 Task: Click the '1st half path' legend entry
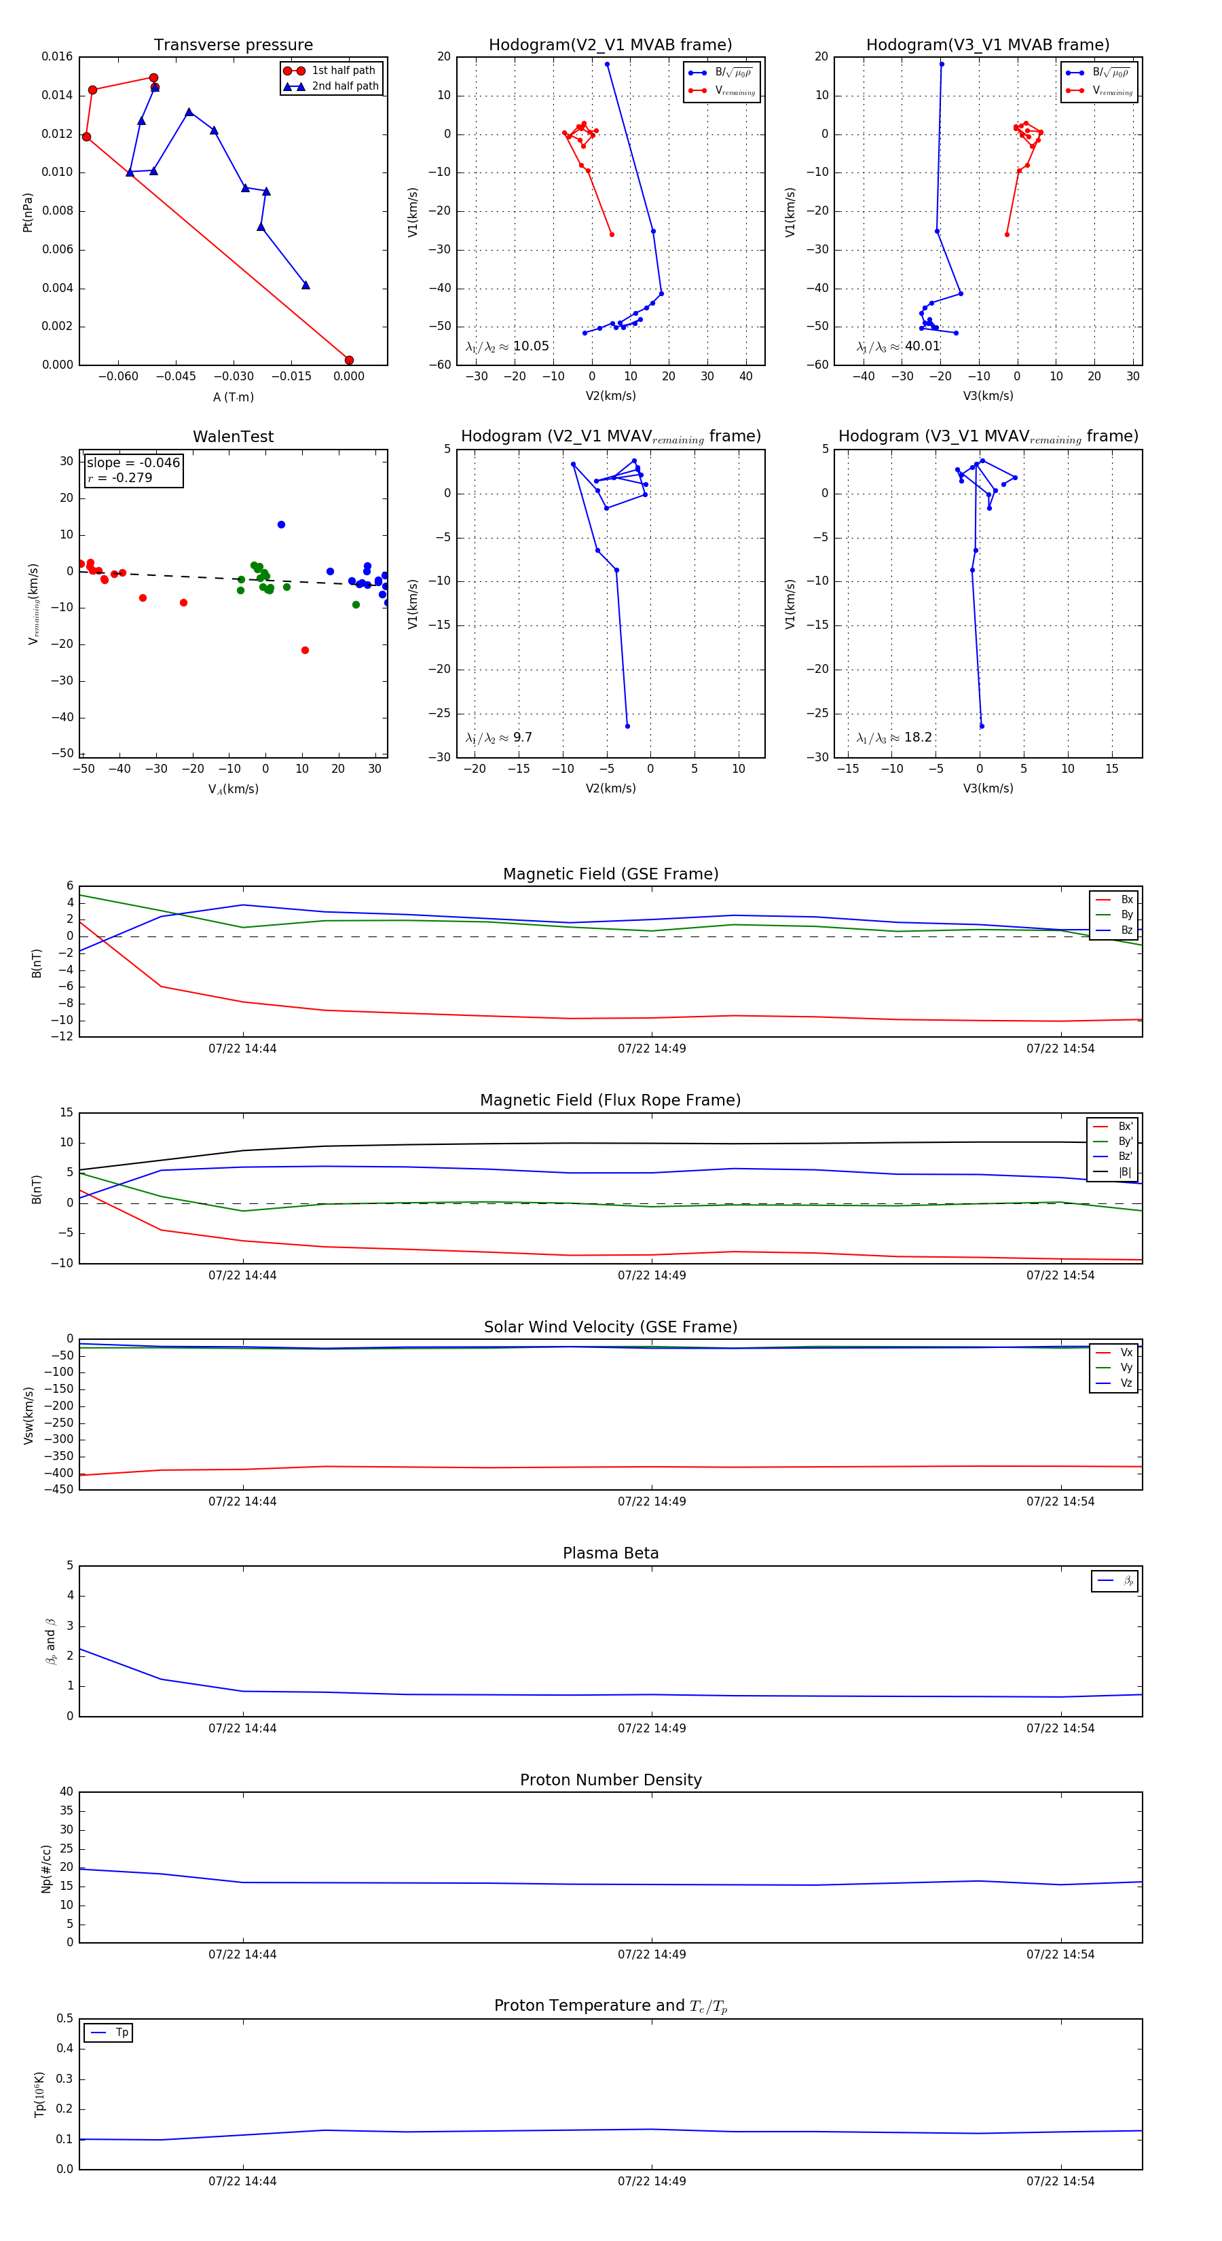(331, 71)
